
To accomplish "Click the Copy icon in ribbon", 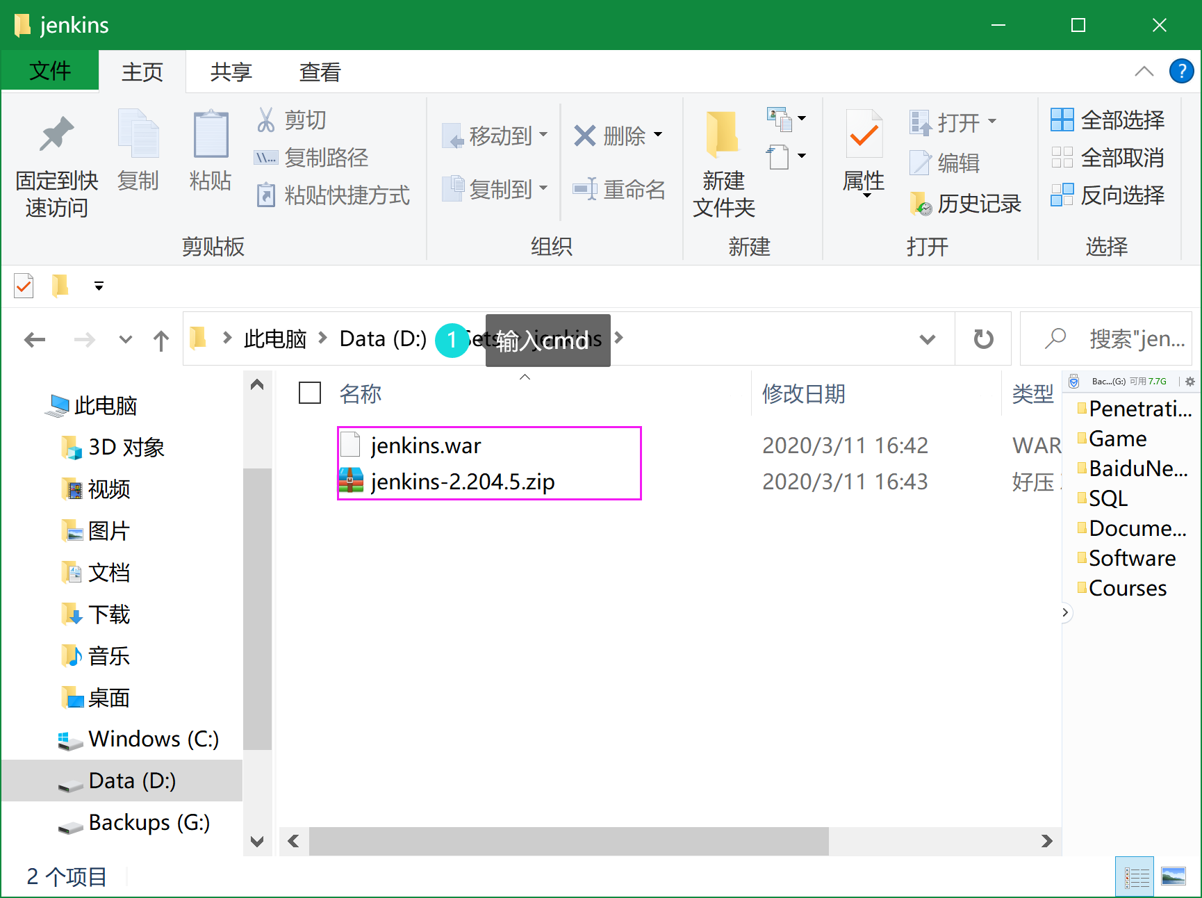I will click(138, 133).
